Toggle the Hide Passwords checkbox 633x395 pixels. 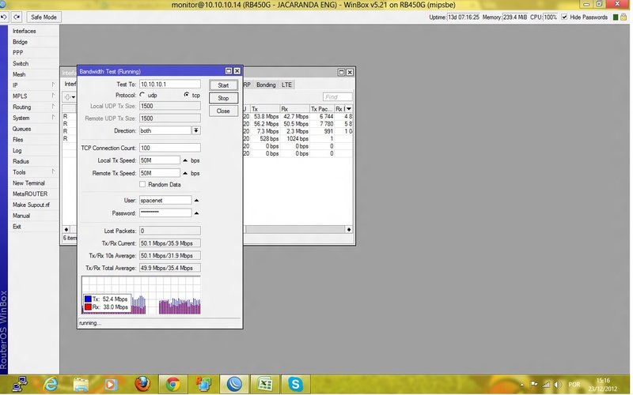point(565,17)
